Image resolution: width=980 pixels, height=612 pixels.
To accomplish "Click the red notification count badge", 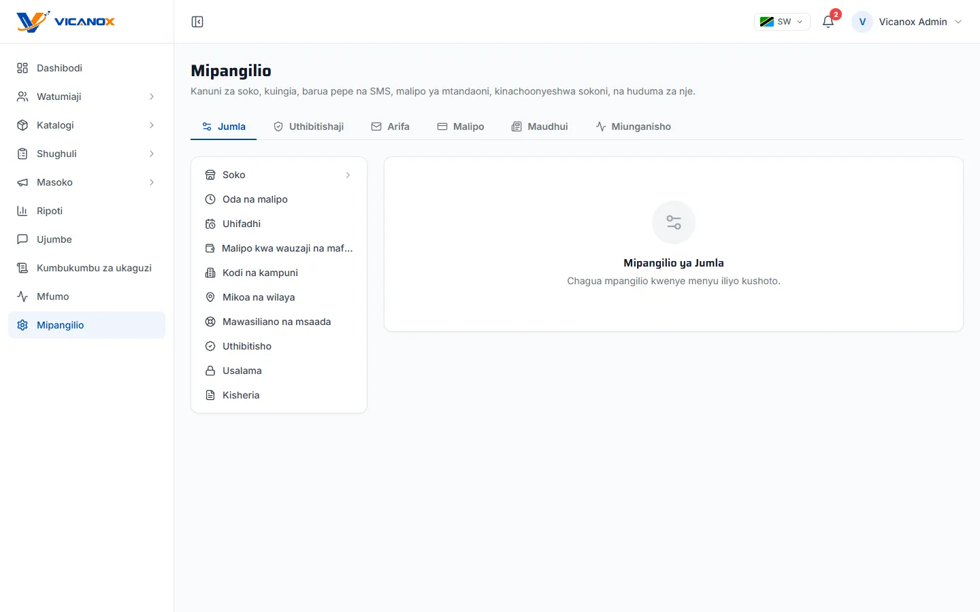I will coord(836,14).
